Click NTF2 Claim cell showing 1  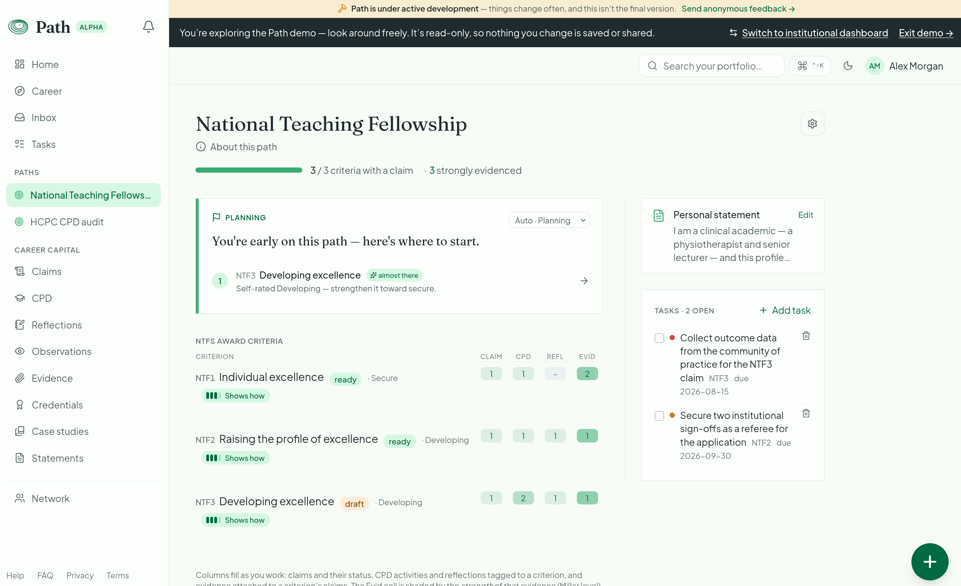(491, 436)
